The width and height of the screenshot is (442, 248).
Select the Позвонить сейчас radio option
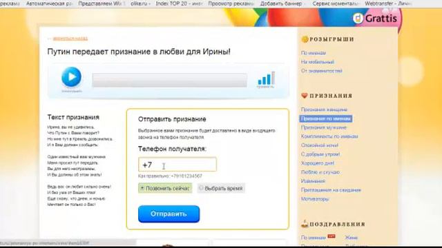[165, 188]
